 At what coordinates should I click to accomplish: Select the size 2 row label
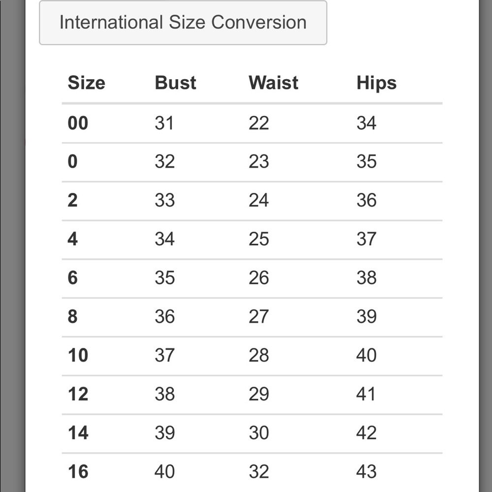tap(72, 200)
